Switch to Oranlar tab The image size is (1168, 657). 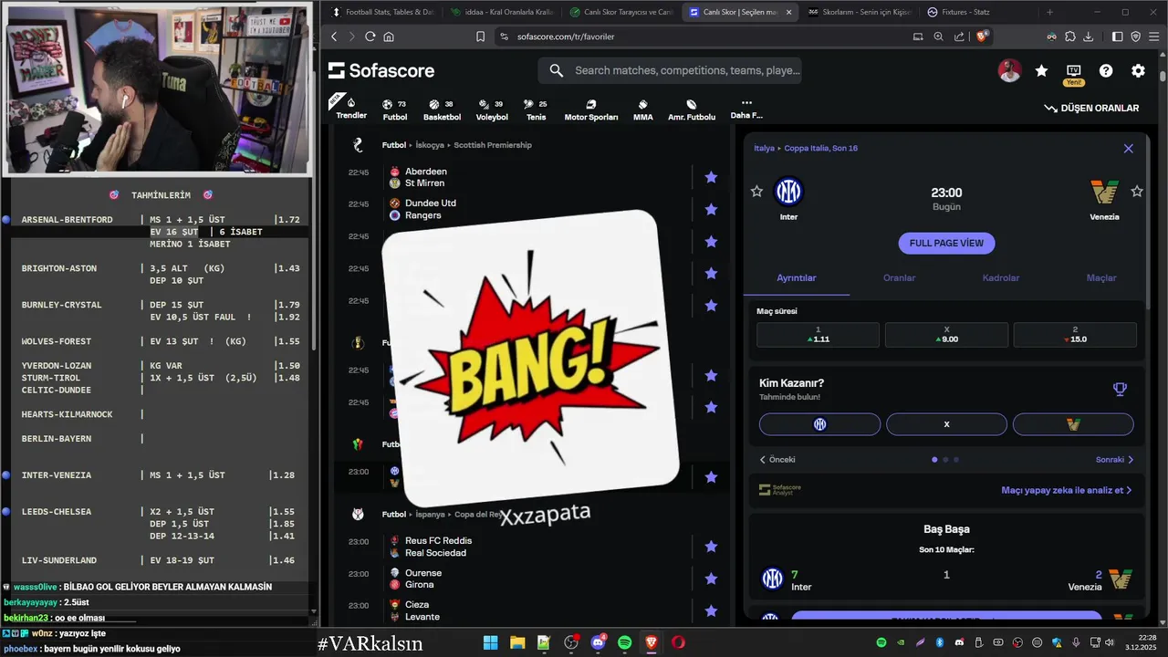tap(899, 277)
